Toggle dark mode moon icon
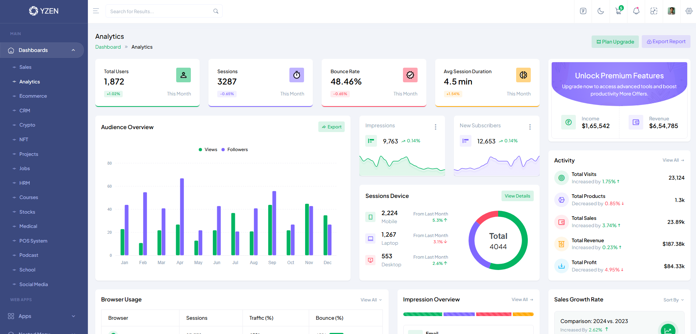The height and width of the screenshot is (334, 696). pyautogui.click(x=601, y=11)
